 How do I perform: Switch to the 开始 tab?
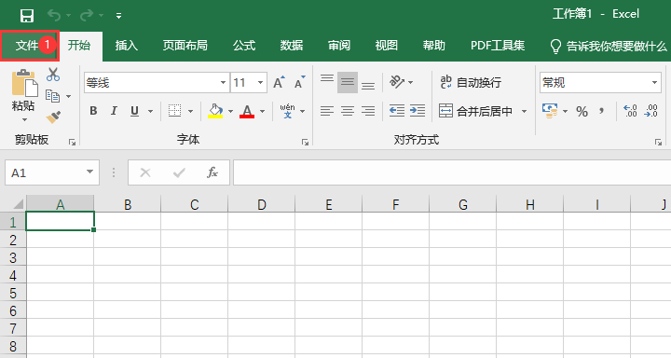tap(79, 46)
